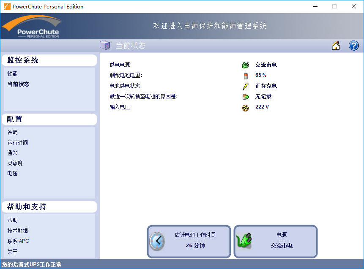Click the 最近一次转换至电池的原因是 label

pos(143,96)
